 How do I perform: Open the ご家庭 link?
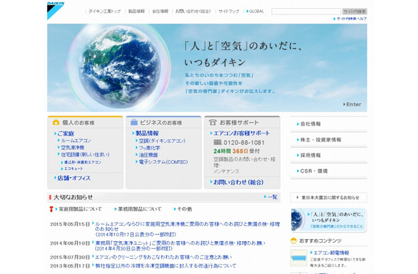(x=64, y=134)
